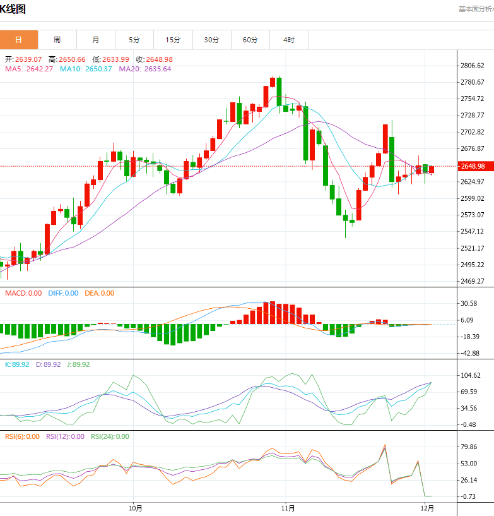
Task: Click the 12月 date marker
Action: (x=427, y=508)
